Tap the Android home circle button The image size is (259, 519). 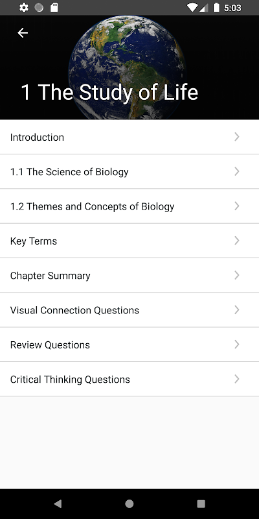point(129,504)
